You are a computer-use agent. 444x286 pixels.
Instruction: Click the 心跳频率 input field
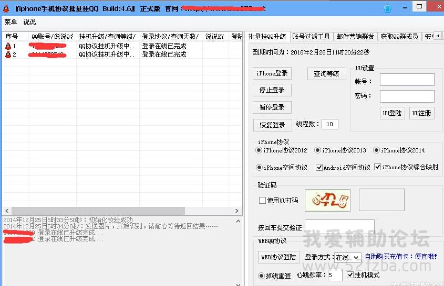pos(335,275)
